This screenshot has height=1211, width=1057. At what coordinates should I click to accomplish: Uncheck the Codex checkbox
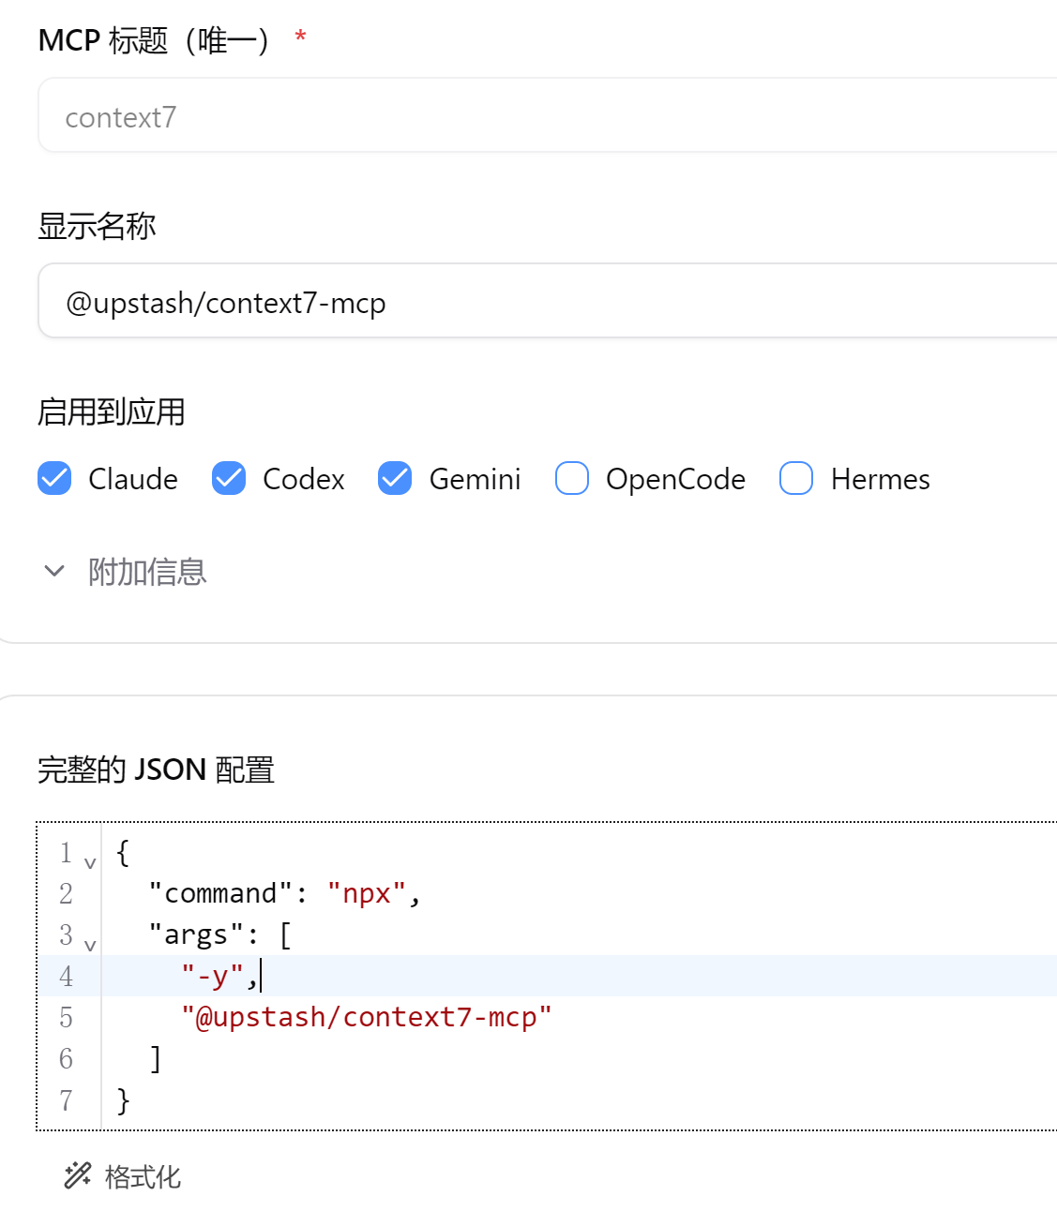coord(229,478)
